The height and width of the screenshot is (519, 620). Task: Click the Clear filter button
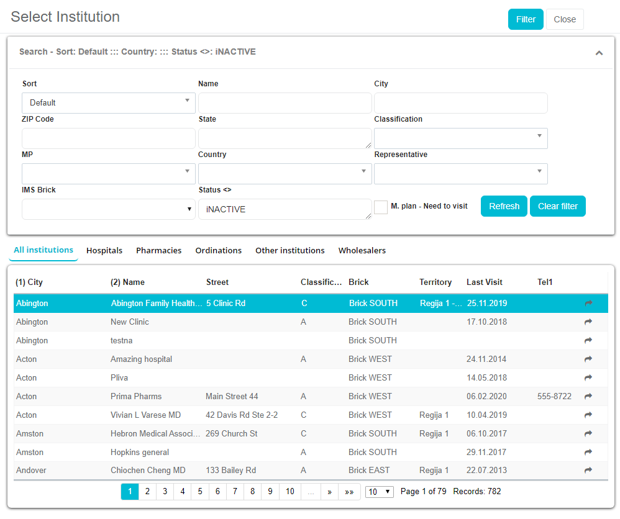(x=557, y=206)
